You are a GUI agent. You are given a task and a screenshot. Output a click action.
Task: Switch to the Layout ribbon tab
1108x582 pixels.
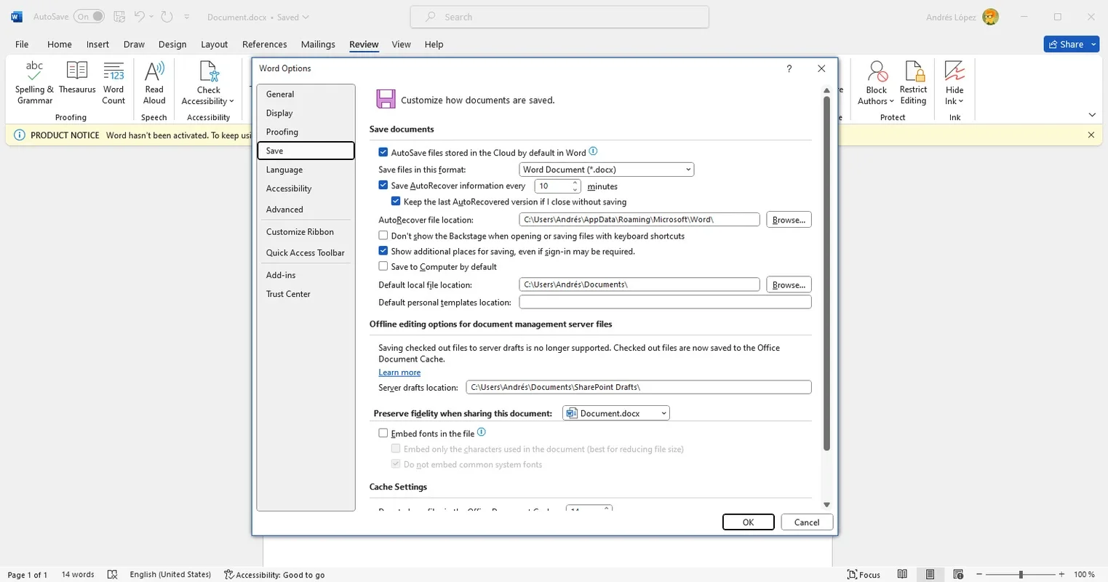(x=214, y=44)
